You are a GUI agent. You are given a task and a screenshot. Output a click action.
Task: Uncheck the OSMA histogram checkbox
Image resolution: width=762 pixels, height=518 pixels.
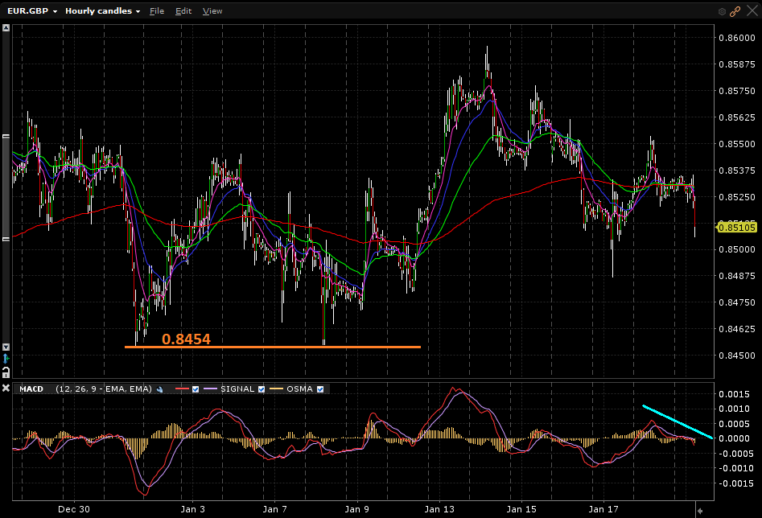click(320, 389)
